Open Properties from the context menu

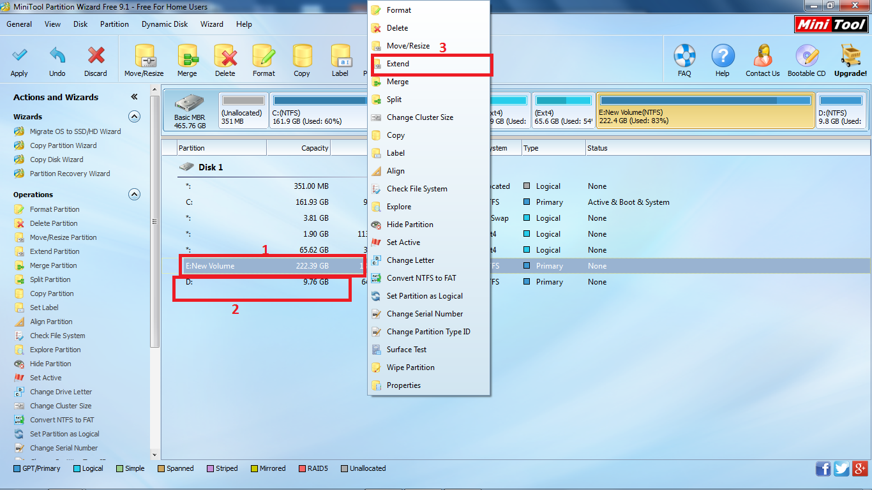[x=430, y=385]
